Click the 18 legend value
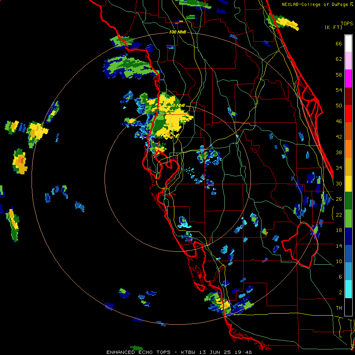The width and height of the screenshot is (355, 355). (339, 230)
